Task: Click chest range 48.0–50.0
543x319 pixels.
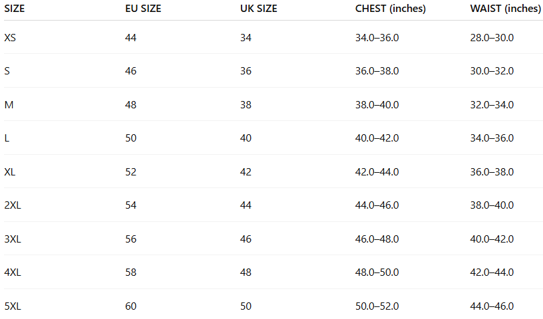Action: tap(377, 272)
